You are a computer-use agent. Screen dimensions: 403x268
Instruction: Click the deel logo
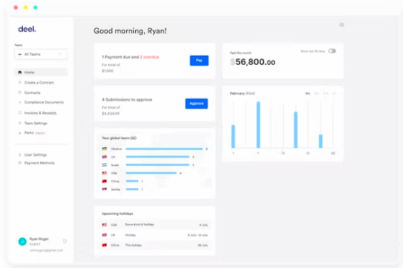(x=27, y=29)
